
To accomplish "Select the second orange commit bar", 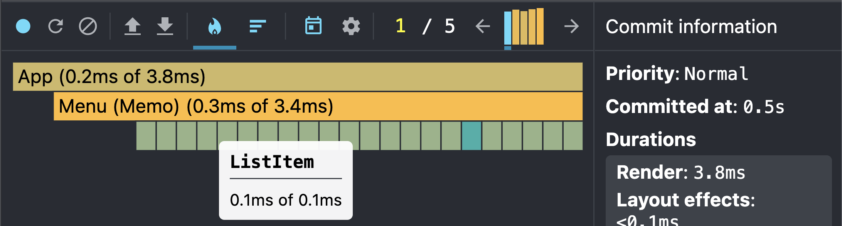I will coord(524,28).
